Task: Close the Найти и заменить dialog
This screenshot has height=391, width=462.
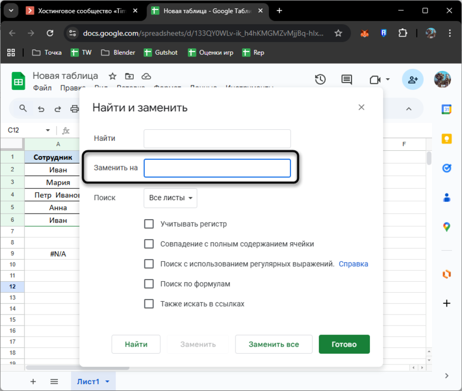Action: (361, 107)
